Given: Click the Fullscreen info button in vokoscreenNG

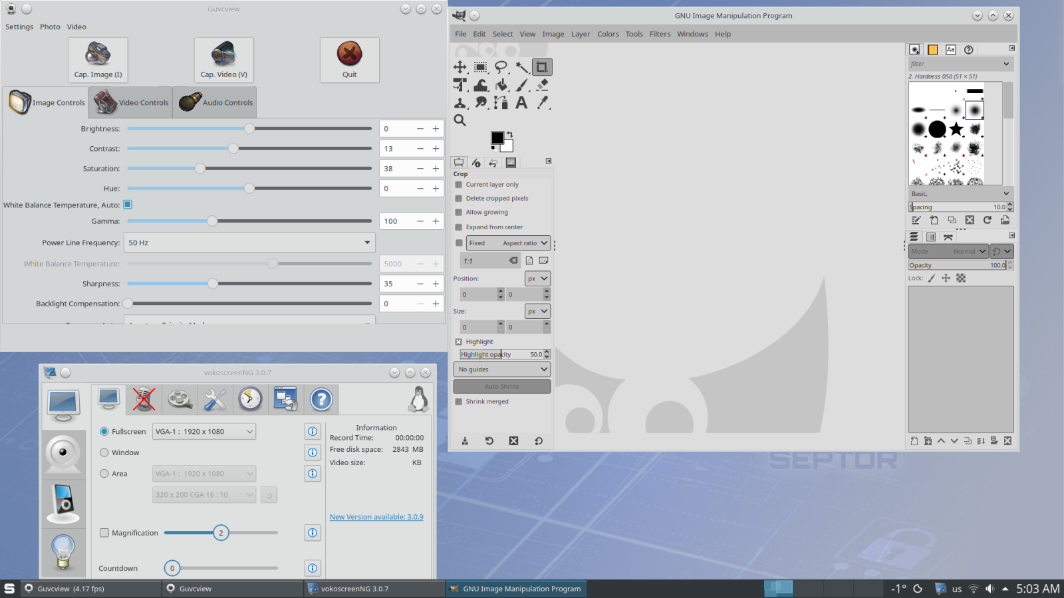Looking at the screenshot, I should (313, 431).
